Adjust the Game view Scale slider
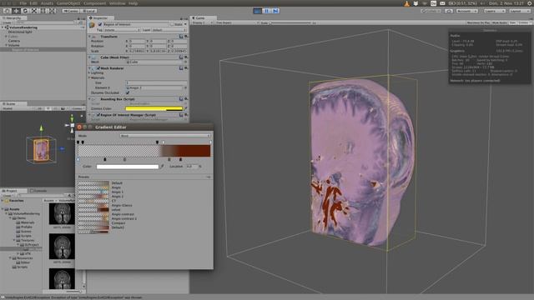The image size is (534, 300). (291, 22)
